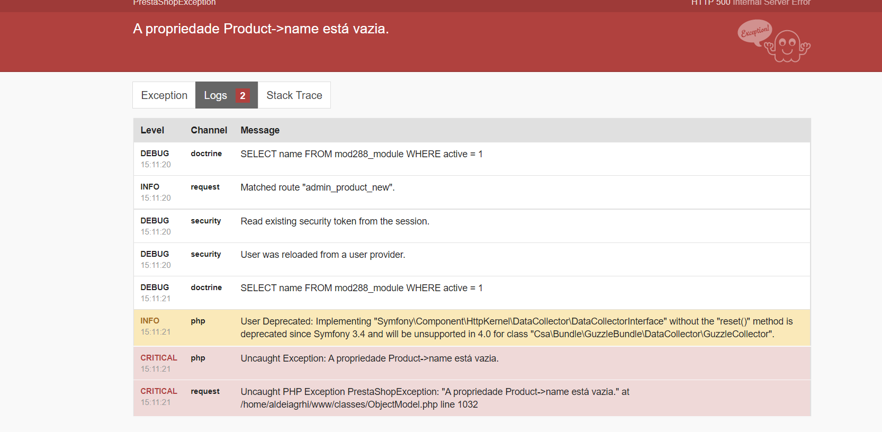Click the 'Read existing security token' log message
882x432 pixels.
click(335, 221)
